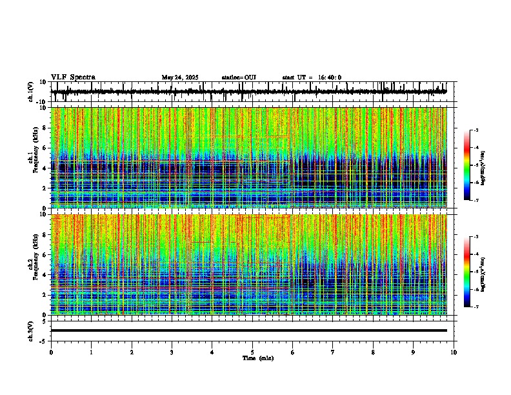Click the "ch.3(V)" axis label
Viewport: 511px width, 395px height.
click(x=31, y=331)
